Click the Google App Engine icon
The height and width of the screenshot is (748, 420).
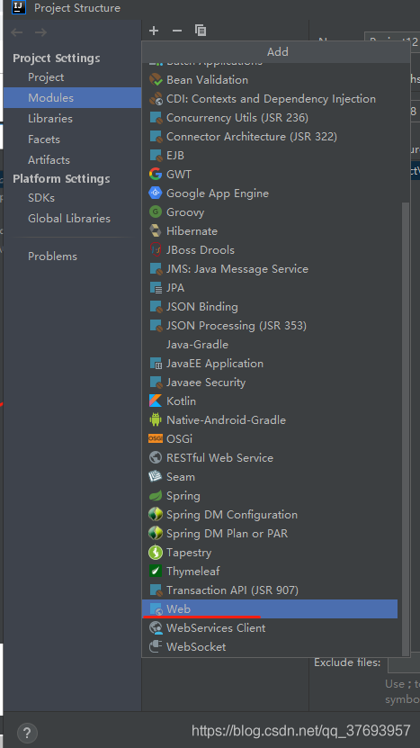pyautogui.click(x=156, y=194)
